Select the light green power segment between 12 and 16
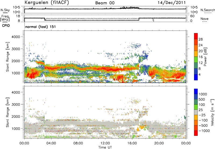The width and height of the screenshot is (215, 149). point(196,59)
